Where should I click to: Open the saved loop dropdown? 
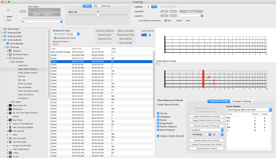click(191, 16)
